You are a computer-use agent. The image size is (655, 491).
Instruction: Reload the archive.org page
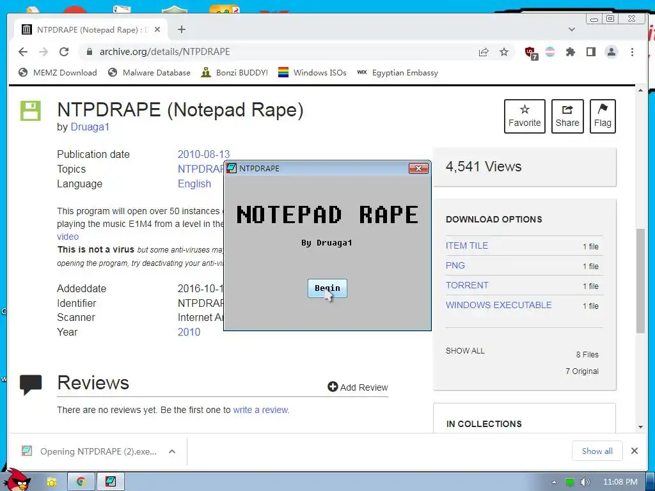point(64,52)
